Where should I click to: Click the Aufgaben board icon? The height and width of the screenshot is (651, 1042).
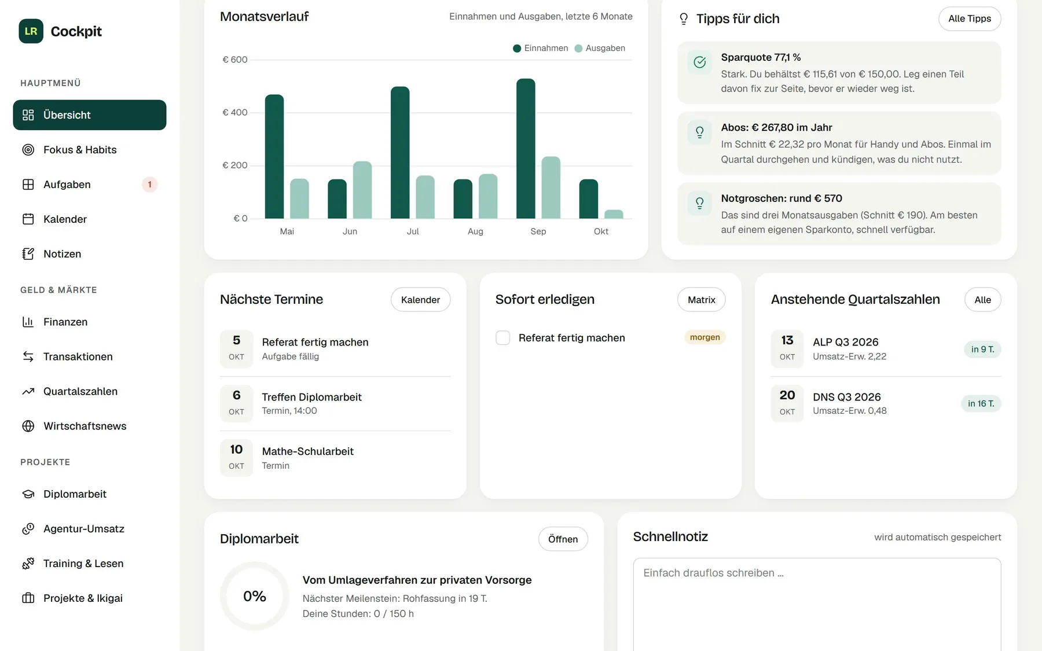(28, 185)
